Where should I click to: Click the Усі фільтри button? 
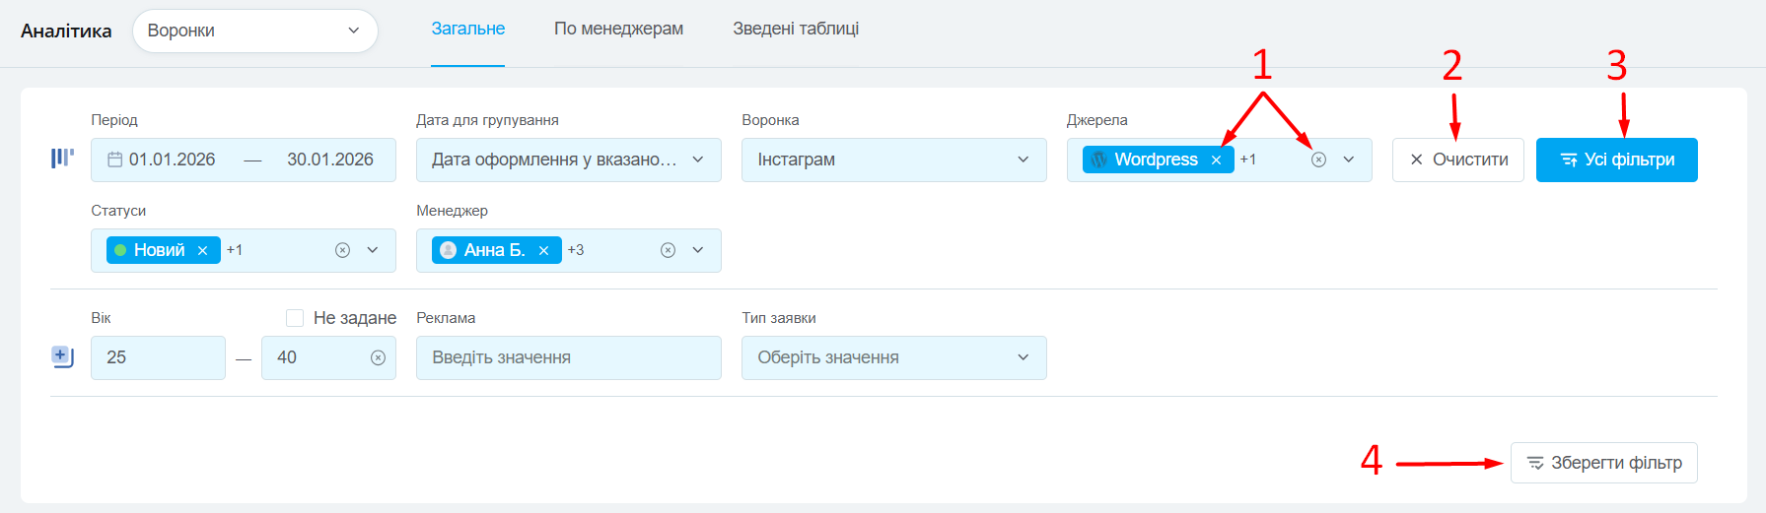[1616, 160]
